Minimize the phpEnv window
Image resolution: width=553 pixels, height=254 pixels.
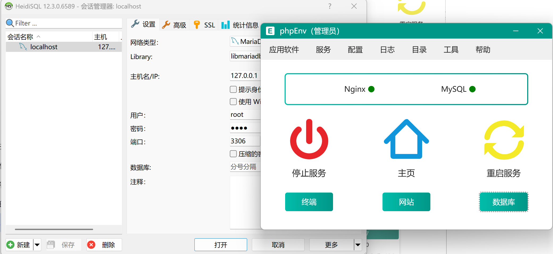point(516,31)
